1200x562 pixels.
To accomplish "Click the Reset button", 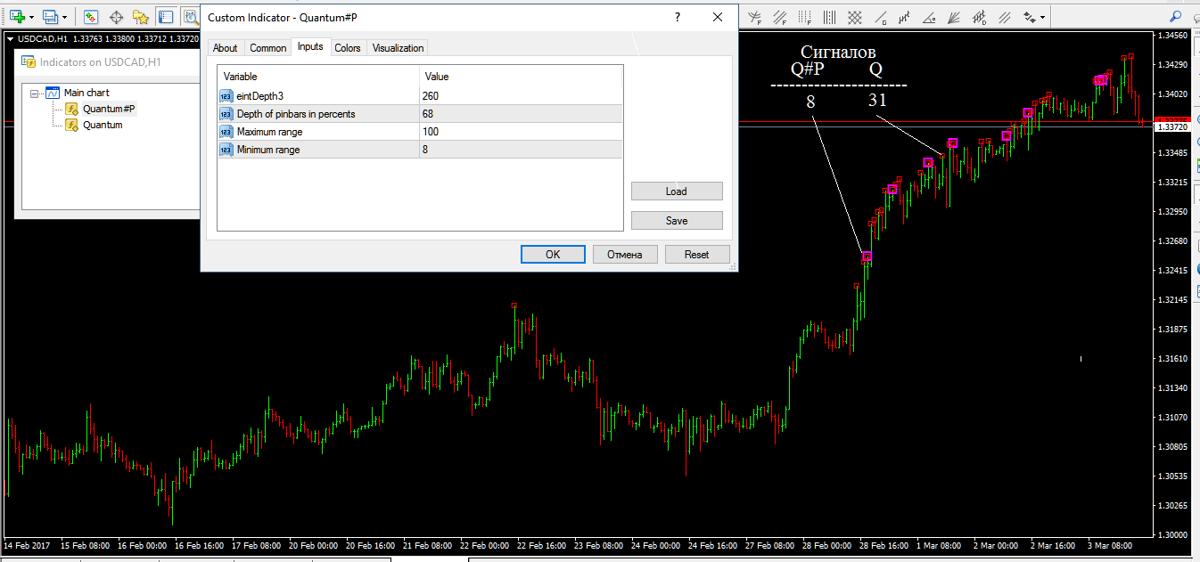I will [697, 255].
